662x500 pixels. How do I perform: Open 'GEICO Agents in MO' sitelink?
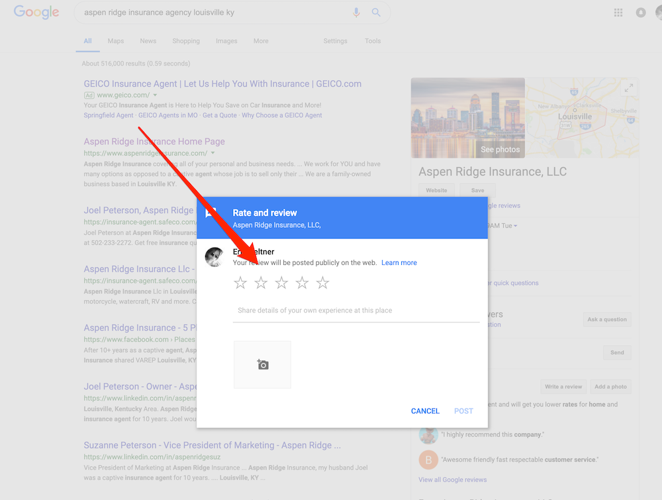tap(168, 115)
